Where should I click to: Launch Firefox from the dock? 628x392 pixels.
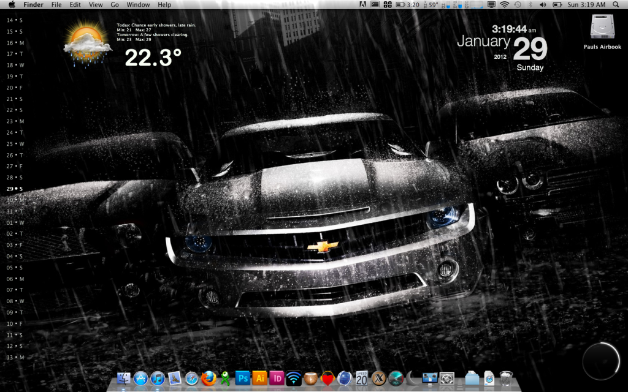[x=209, y=378]
